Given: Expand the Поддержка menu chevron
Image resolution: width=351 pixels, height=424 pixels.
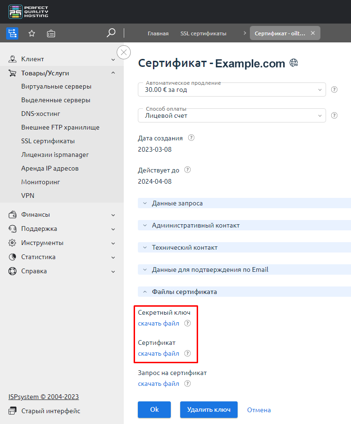Looking at the screenshot, I should click(113, 229).
